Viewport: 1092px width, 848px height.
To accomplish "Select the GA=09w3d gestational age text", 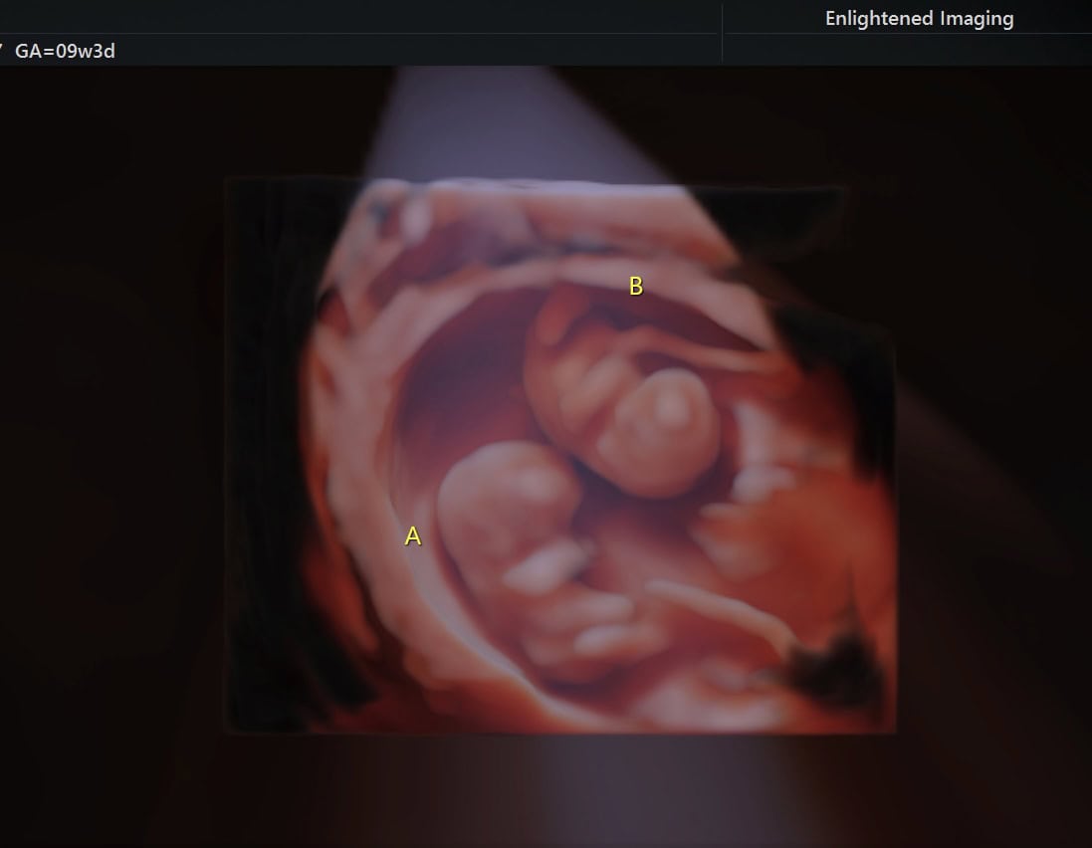I will tap(65, 51).
